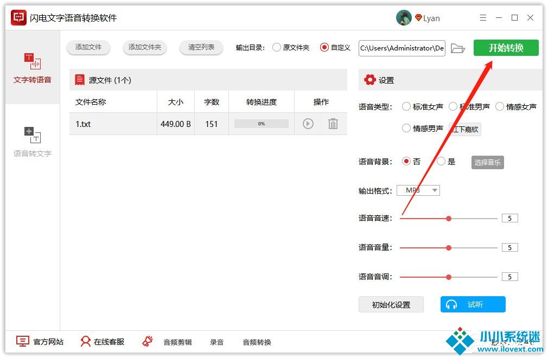
Task: Click the 字数 column header
Action: click(212, 102)
